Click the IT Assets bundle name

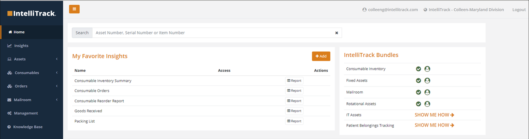pyautogui.click(x=354, y=115)
